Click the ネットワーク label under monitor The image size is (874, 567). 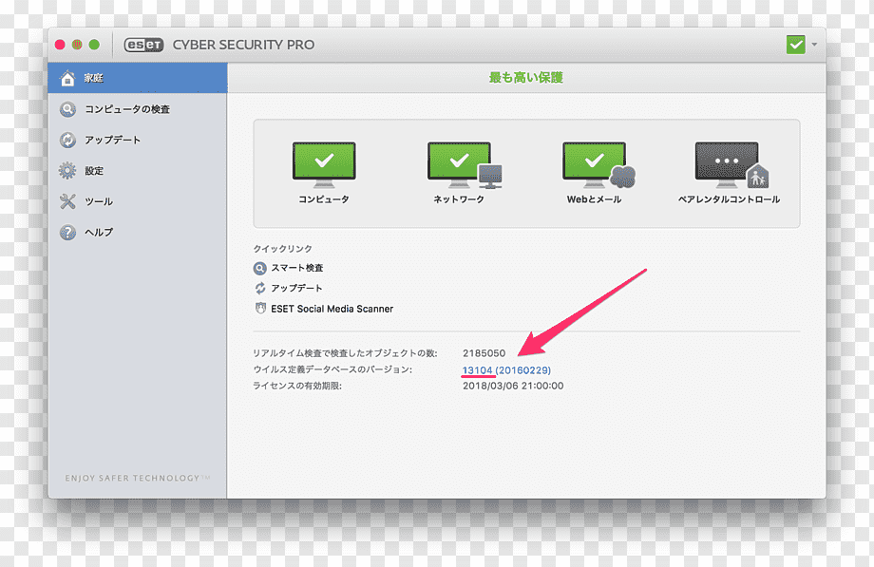pyautogui.click(x=459, y=199)
